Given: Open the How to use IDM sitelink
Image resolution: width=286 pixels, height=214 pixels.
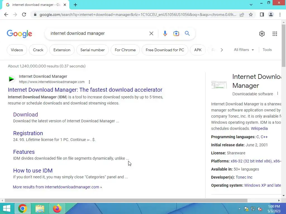Looking at the screenshot, I should [x=33, y=171].
